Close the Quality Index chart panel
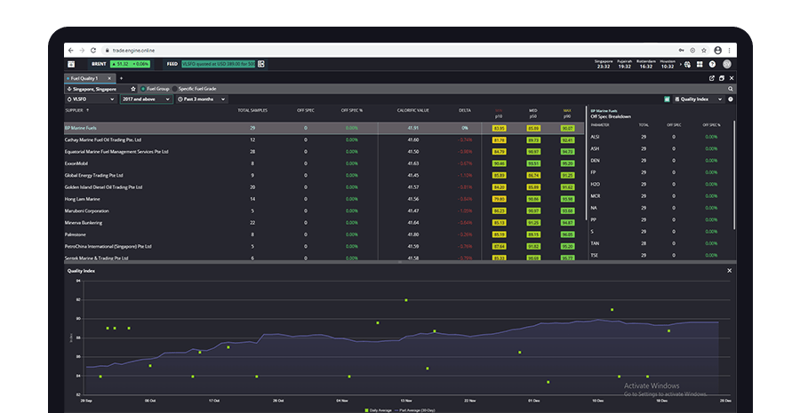 click(x=730, y=270)
